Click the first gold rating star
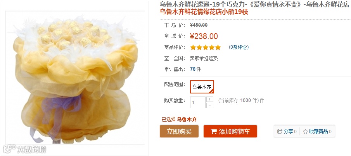The image size is (351, 156). tap(193, 47)
